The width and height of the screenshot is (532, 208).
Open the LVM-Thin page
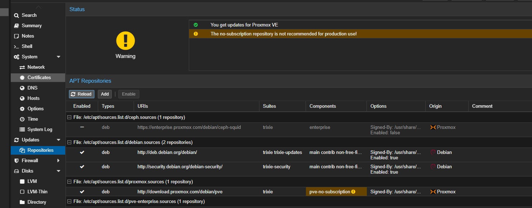pos(38,192)
